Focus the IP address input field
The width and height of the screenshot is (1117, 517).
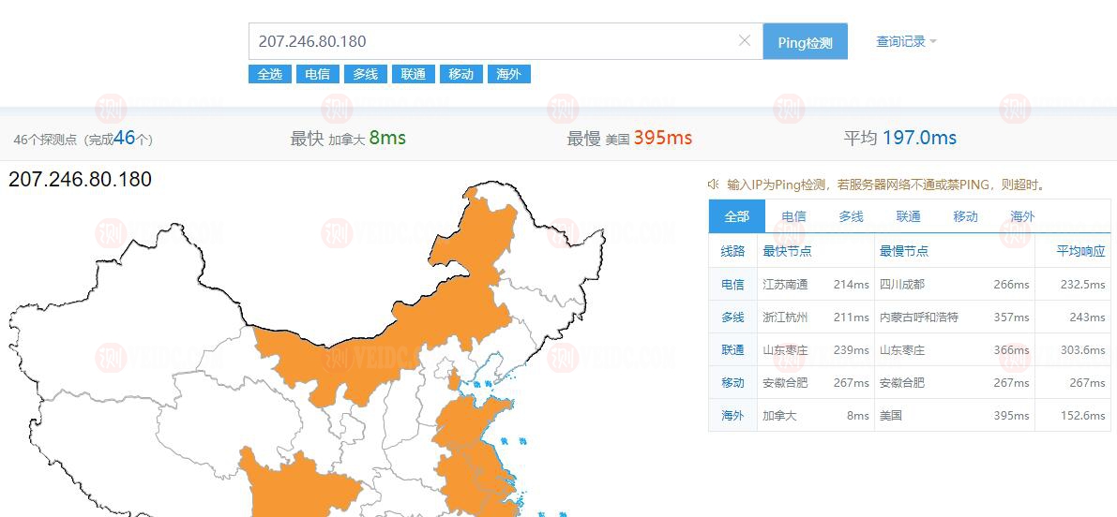tap(506, 41)
